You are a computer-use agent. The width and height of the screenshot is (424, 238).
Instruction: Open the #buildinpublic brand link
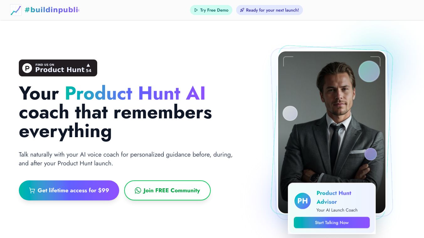[x=52, y=10]
